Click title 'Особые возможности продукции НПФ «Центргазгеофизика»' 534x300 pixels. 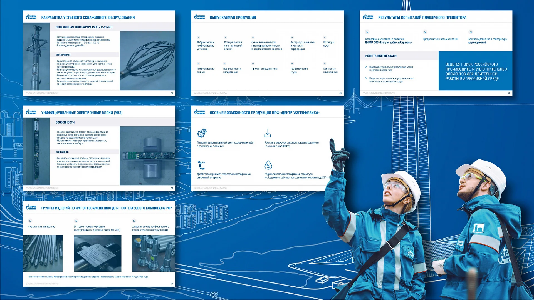(x=264, y=112)
